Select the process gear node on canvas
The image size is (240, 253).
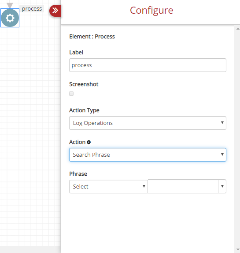(x=10, y=18)
